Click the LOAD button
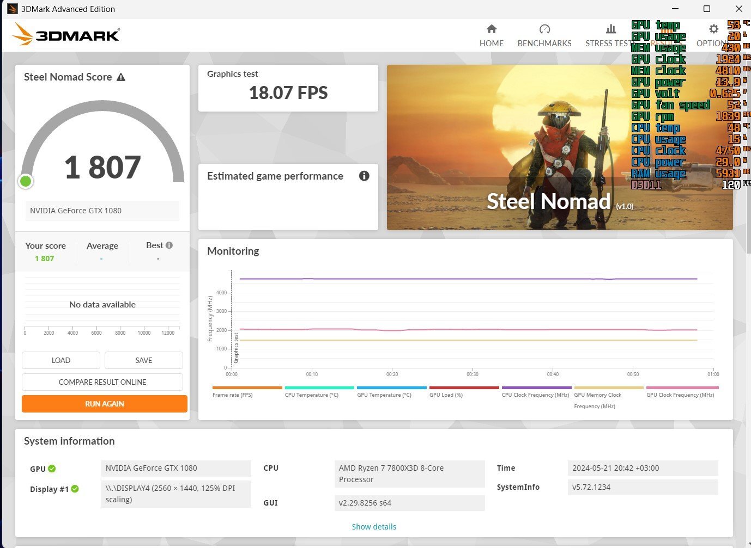 coord(61,360)
